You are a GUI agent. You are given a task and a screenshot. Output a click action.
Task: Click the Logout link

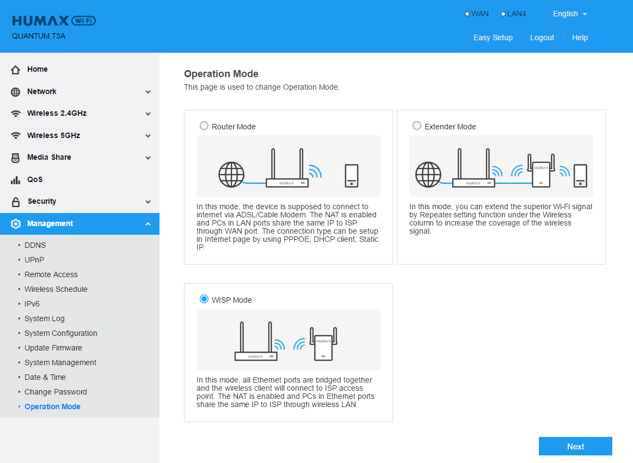pyautogui.click(x=542, y=37)
